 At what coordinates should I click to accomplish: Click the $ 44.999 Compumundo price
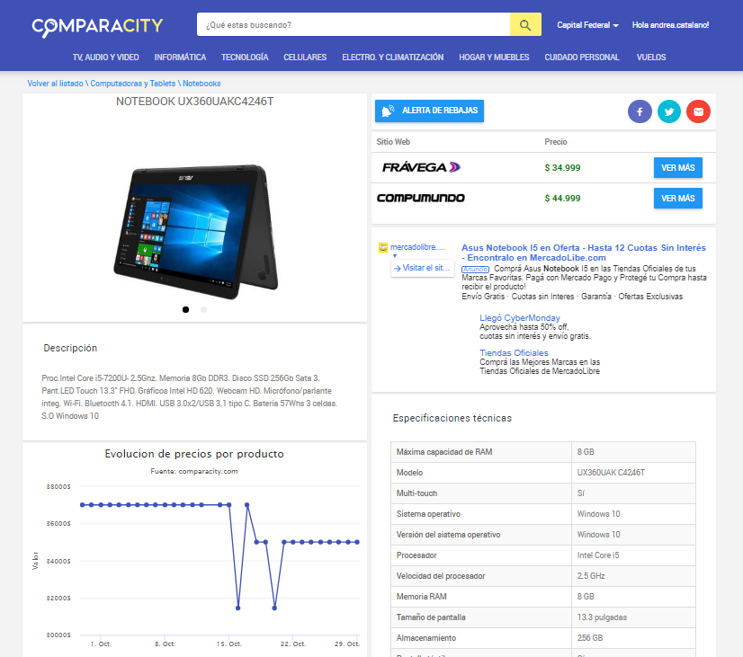click(562, 199)
